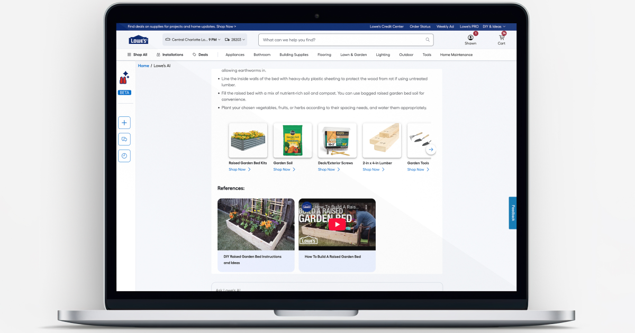The height and width of the screenshot is (333, 635).
Task: Click the Deals tag icon
Action: (x=195, y=54)
